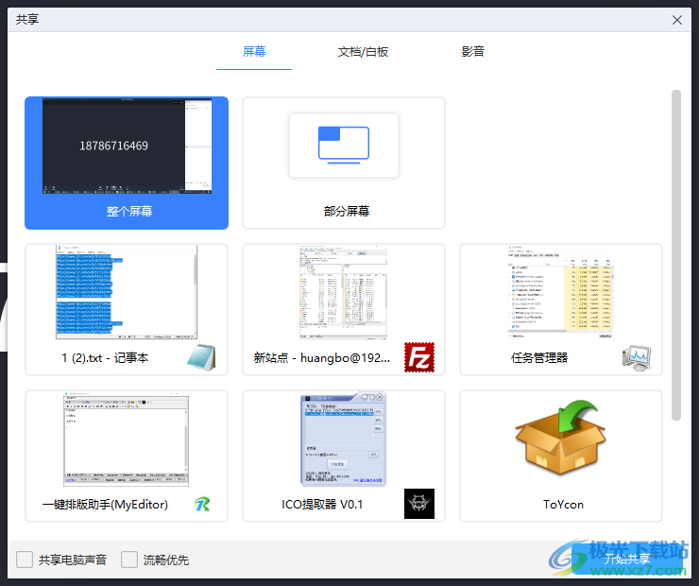
Task: Click the vertical scrollbar in share list
Action: (x=676, y=255)
